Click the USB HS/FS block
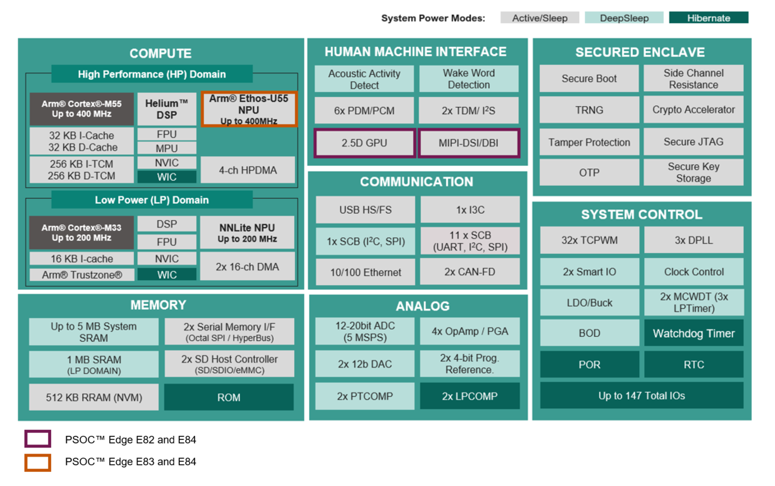The width and height of the screenshot is (775, 486). pos(365,210)
